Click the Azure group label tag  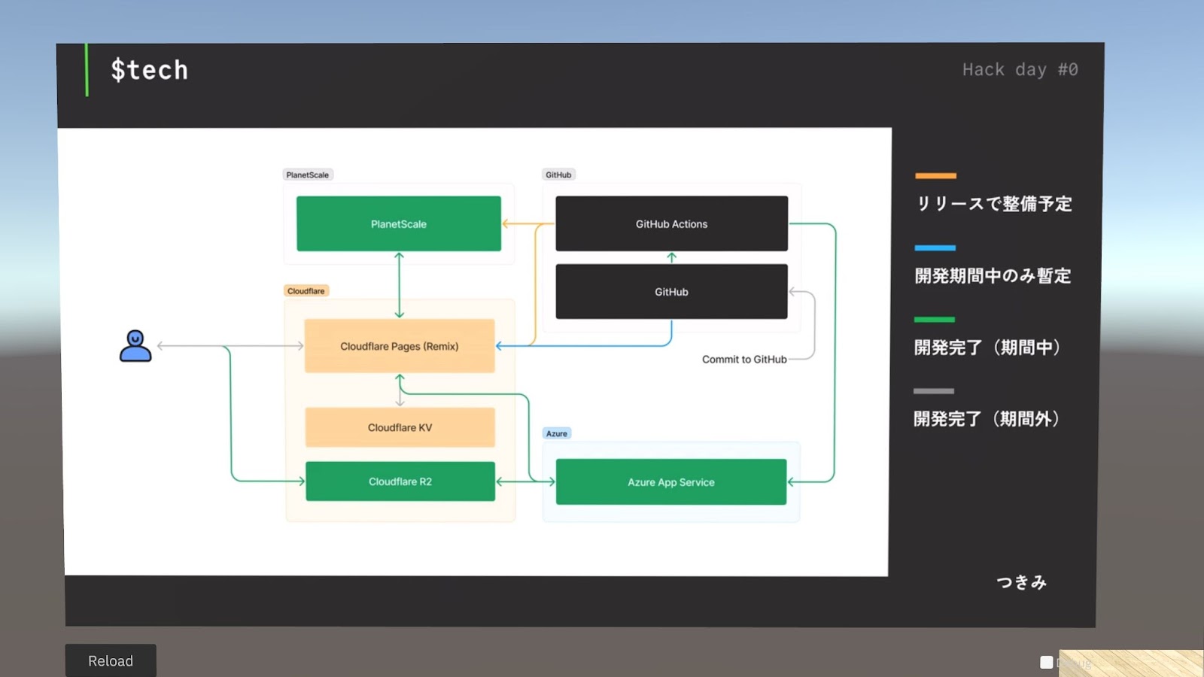tap(557, 433)
